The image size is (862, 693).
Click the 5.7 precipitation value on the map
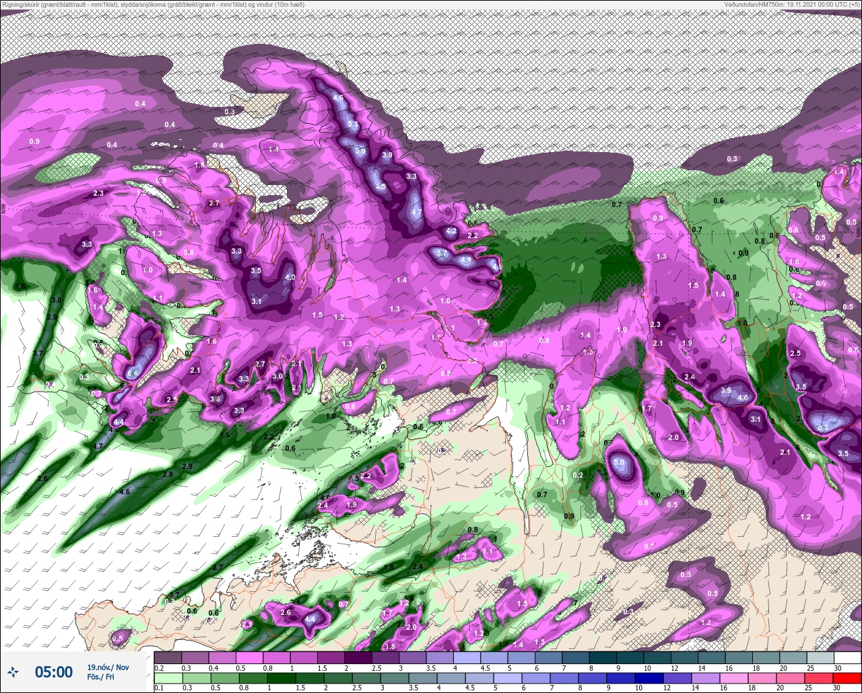point(442,254)
